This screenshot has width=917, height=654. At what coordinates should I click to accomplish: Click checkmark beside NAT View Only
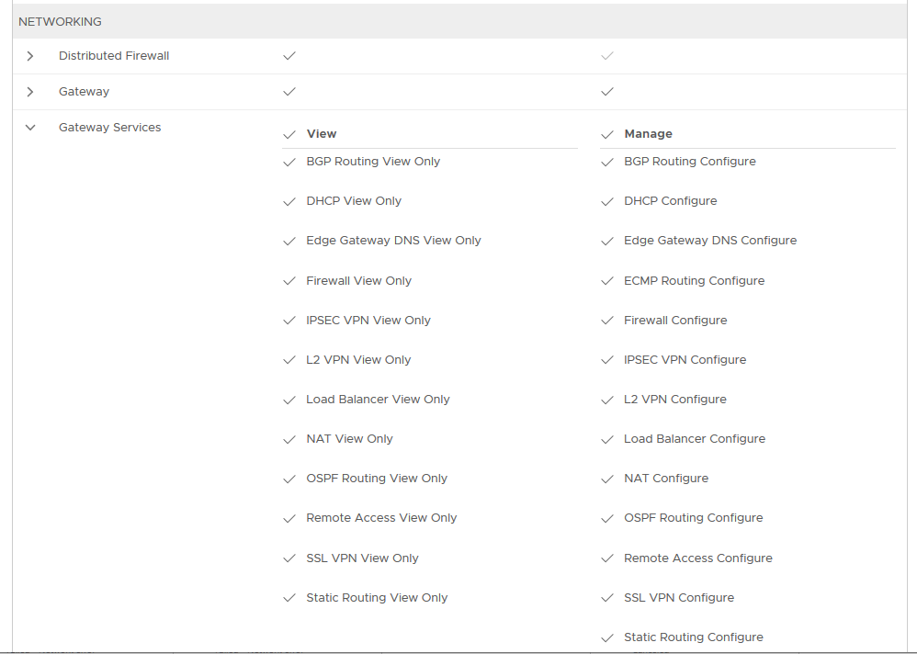click(x=289, y=439)
